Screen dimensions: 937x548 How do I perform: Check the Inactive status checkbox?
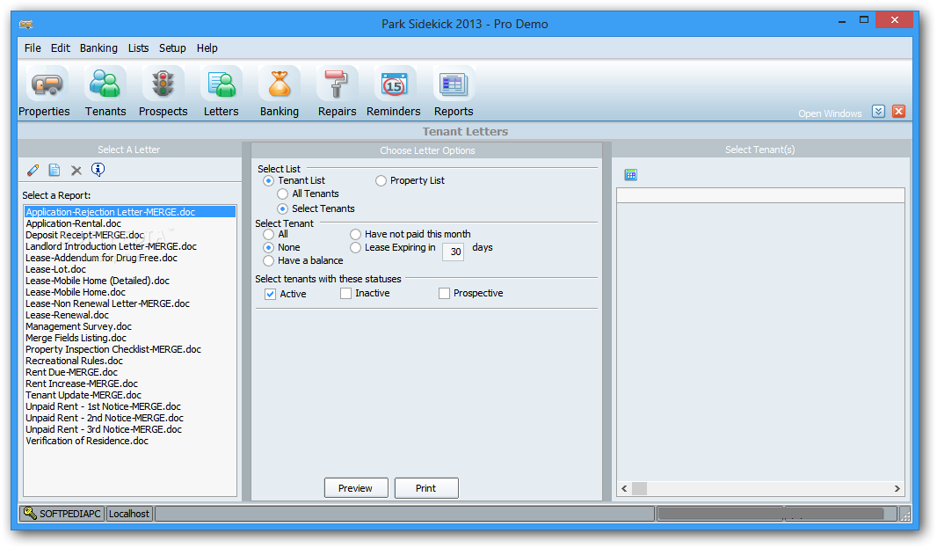[x=345, y=293]
